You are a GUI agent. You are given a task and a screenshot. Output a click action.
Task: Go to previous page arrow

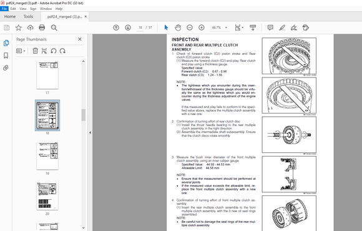[116, 27]
